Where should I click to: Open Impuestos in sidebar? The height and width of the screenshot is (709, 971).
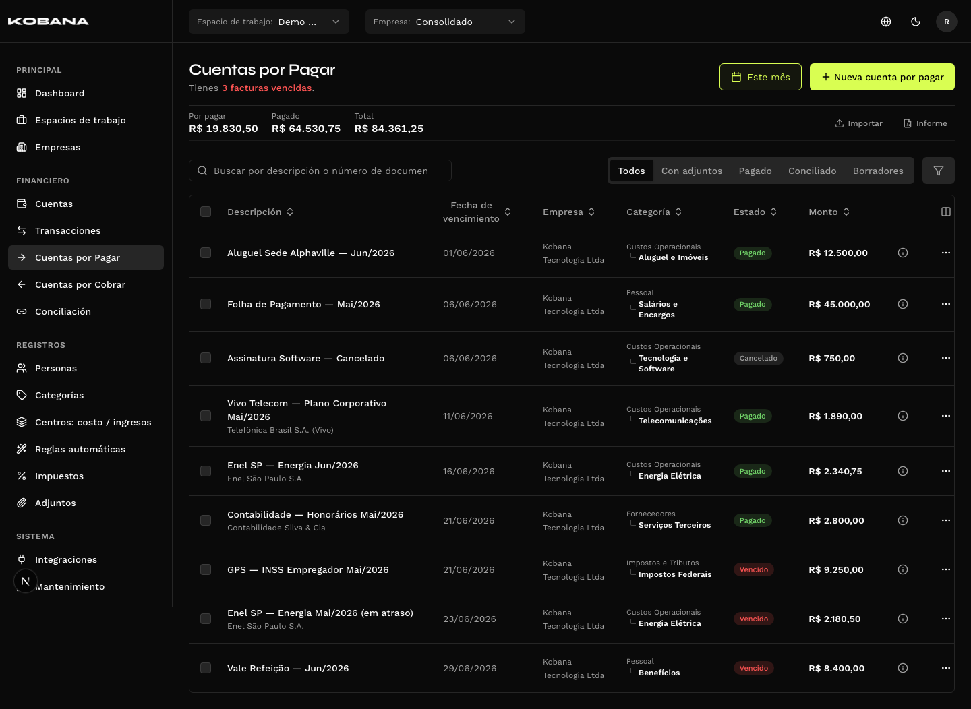pos(86,476)
